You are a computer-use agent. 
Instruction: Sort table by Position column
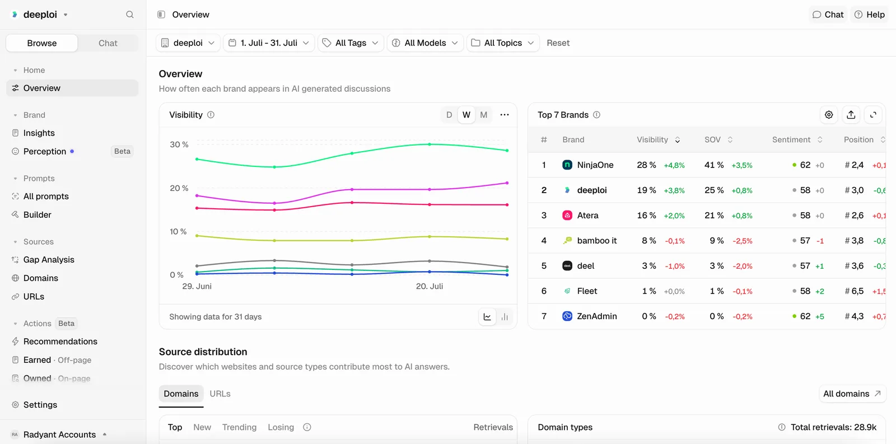[x=865, y=140]
